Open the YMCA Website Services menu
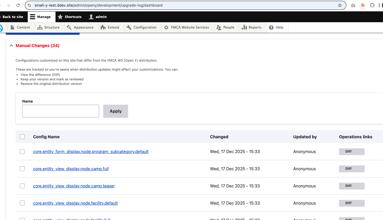The image size is (383, 220). [187, 27]
